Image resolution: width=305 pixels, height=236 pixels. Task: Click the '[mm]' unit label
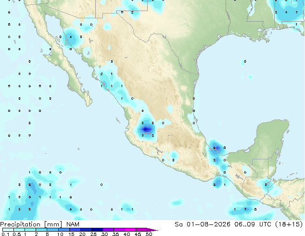coord(53,224)
